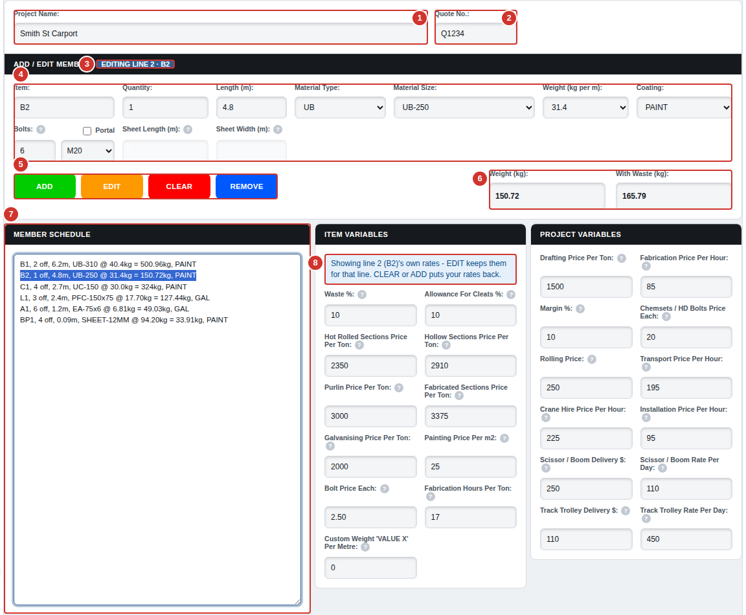746x615 pixels.
Task: Click the Item field containing B2
Action: (64, 107)
